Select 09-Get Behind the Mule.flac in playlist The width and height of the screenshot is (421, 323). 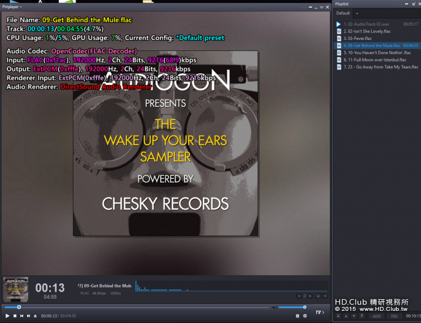377,46
